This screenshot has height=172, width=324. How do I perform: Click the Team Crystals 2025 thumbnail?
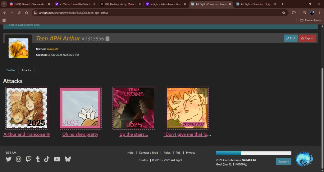[134, 108]
